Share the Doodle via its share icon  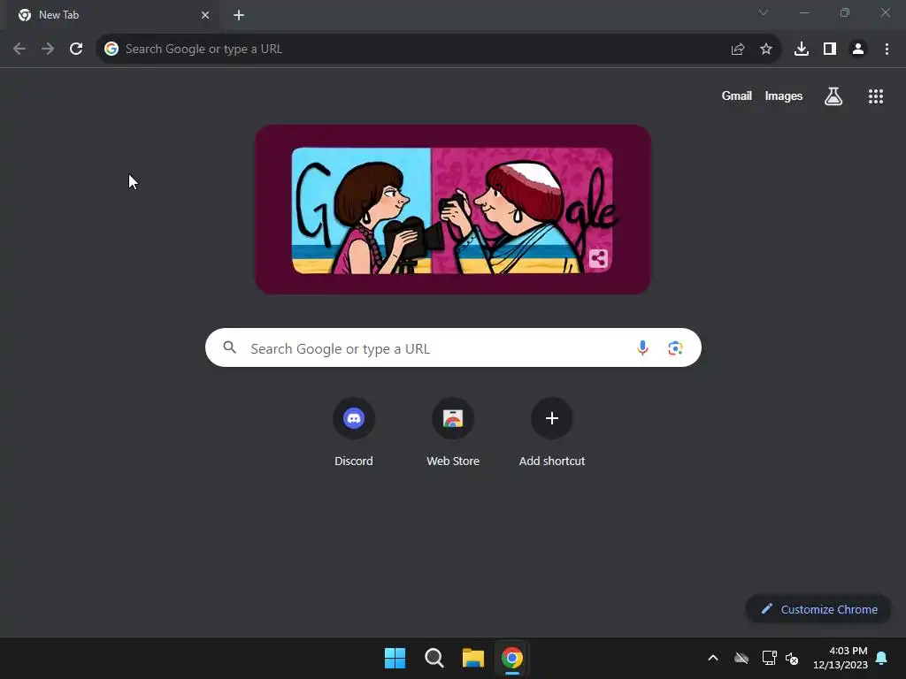(x=598, y=258)
